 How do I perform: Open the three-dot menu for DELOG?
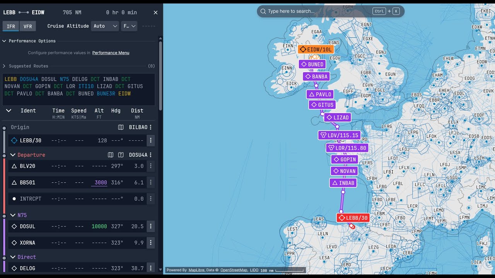click(x=151, y=268)
